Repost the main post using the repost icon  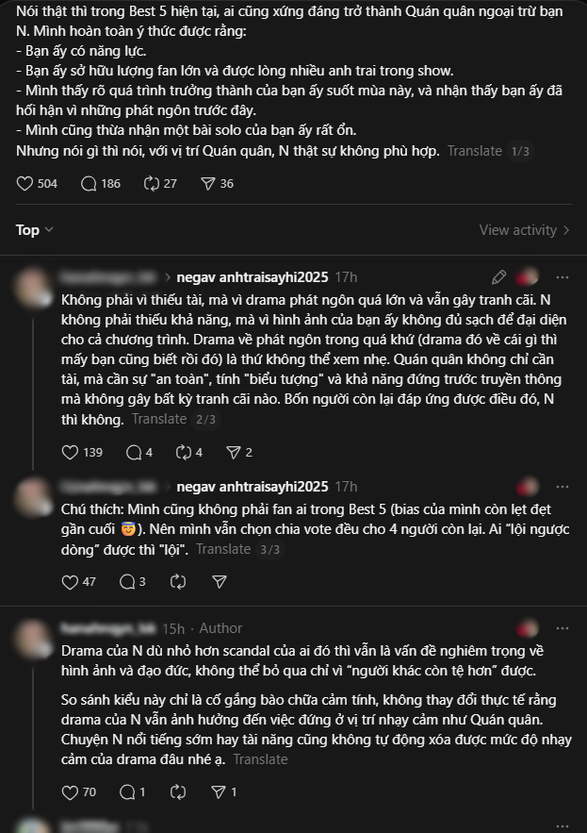151,183
